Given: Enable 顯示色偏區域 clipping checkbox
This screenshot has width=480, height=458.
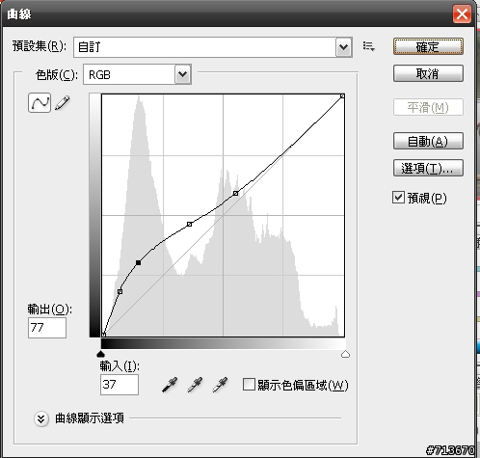Looking at the screenshot, I should pos(249,384).
